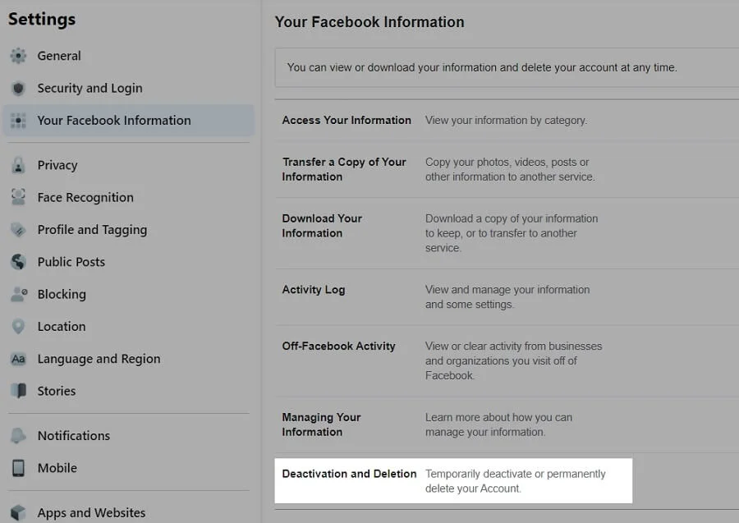Select Your Facebook Information in sidebar
This screenshot has width=739, height=523.
click(x=113, y=120)
